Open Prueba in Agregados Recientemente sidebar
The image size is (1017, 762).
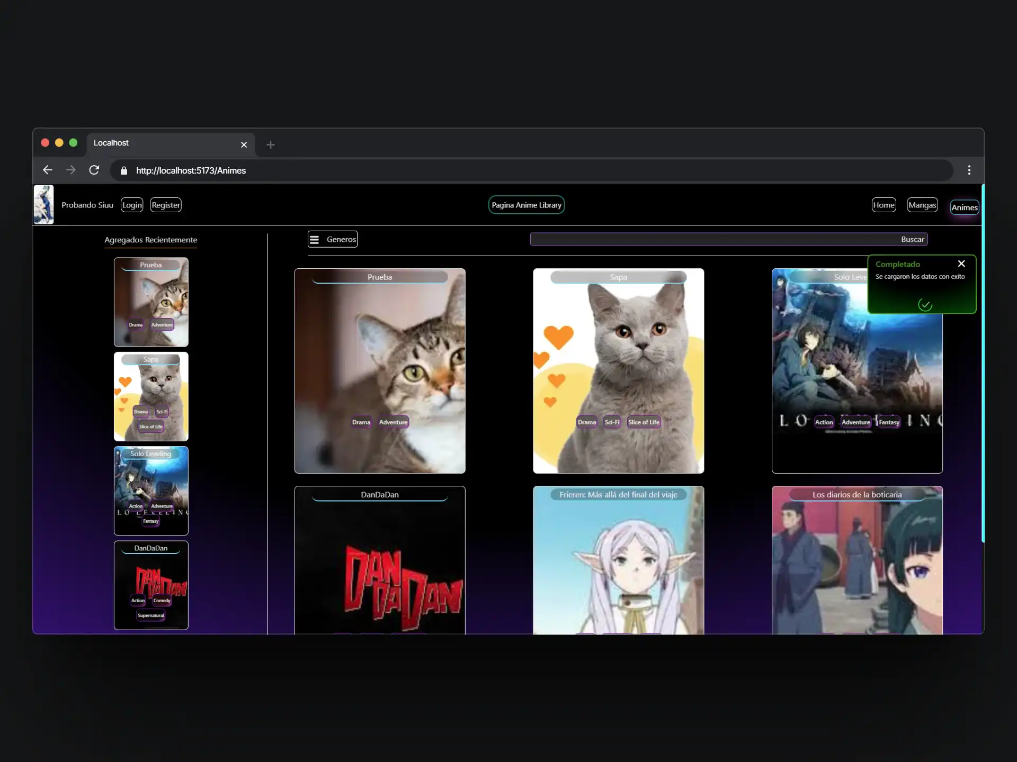(151, 302)
